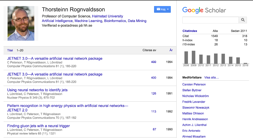
Task: Open co-author Stefan Byttner
Action: coord(192,90)
